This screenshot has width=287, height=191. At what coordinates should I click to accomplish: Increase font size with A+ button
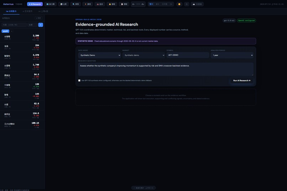click(x=143, y=4)
